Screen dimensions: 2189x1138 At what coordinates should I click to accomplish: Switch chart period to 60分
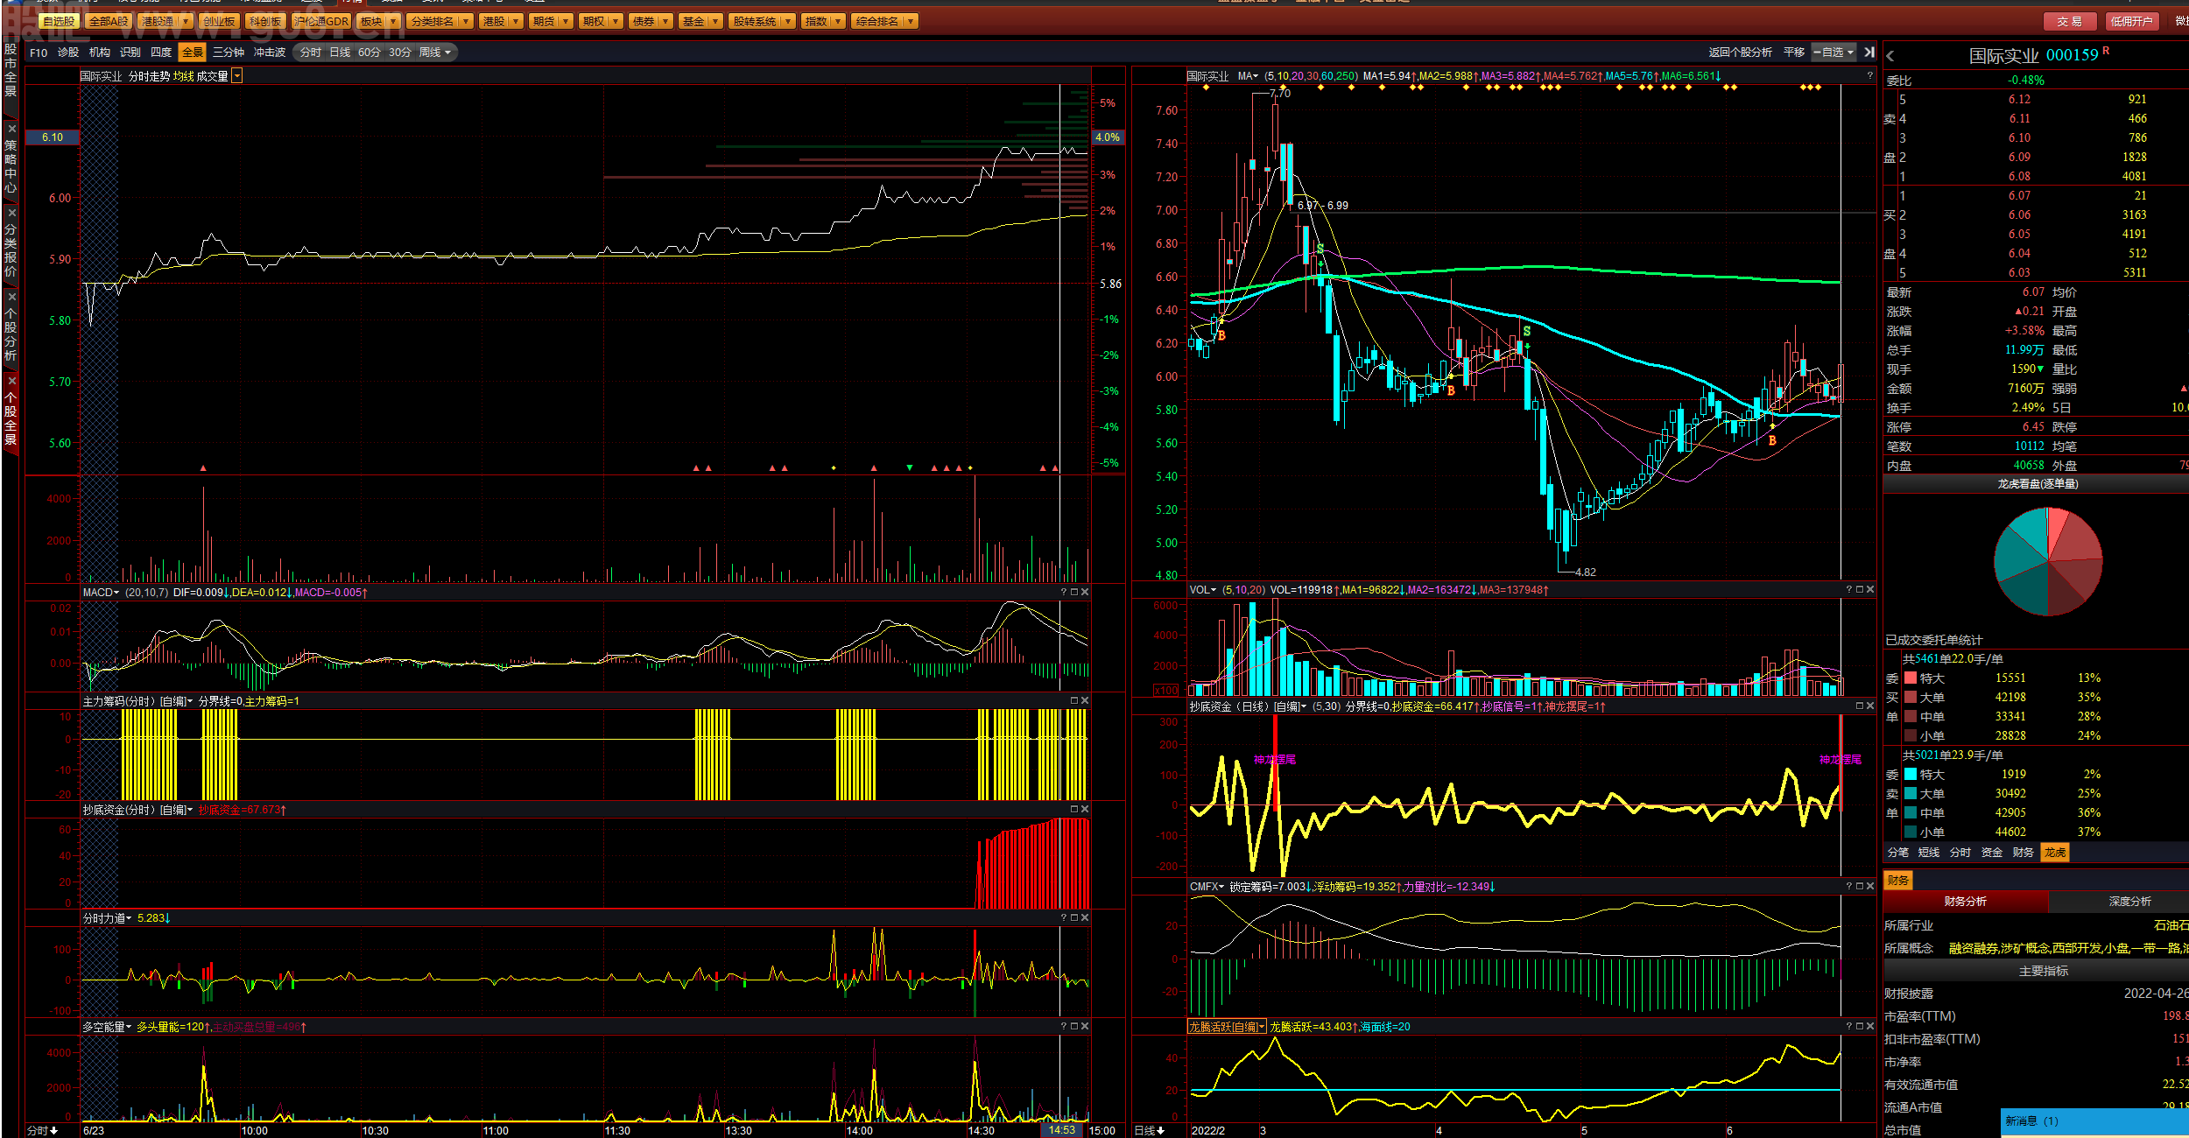click(x=370, y=53)
